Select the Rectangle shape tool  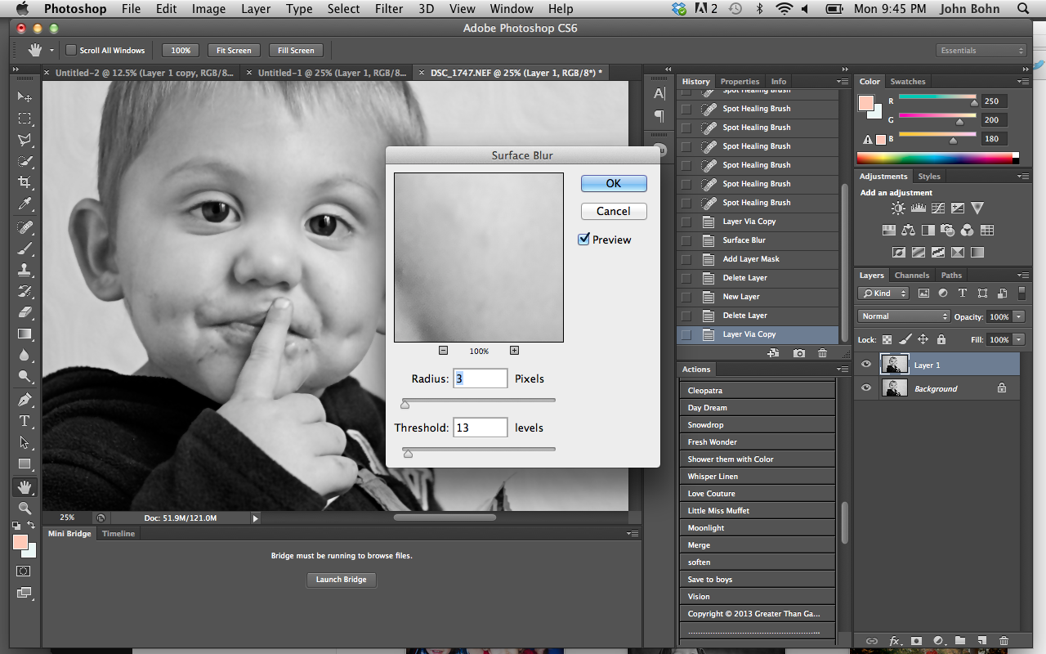coord(25,464)
